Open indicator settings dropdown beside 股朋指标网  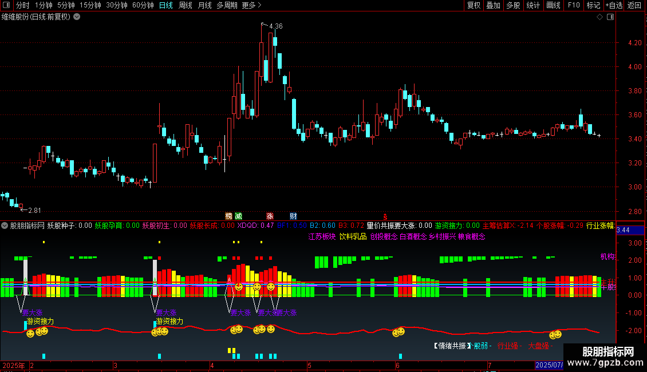[5, 225]
